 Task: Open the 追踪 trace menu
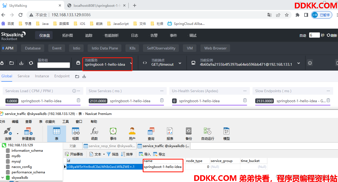tap(89, 35)
